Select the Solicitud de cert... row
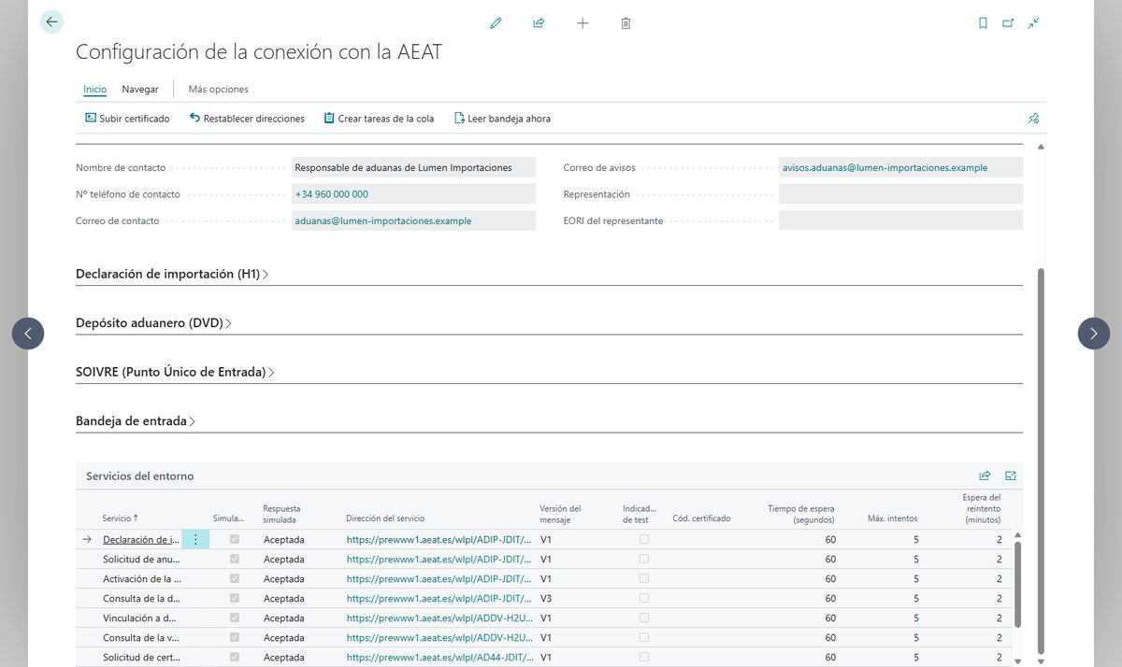Screen dimensions: 1122x667 [x=542, y=657]
